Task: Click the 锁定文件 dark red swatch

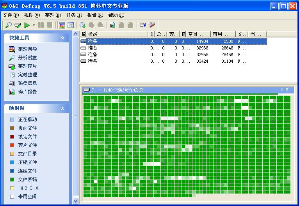Action: pyautogui.click(x=12, y=137)
